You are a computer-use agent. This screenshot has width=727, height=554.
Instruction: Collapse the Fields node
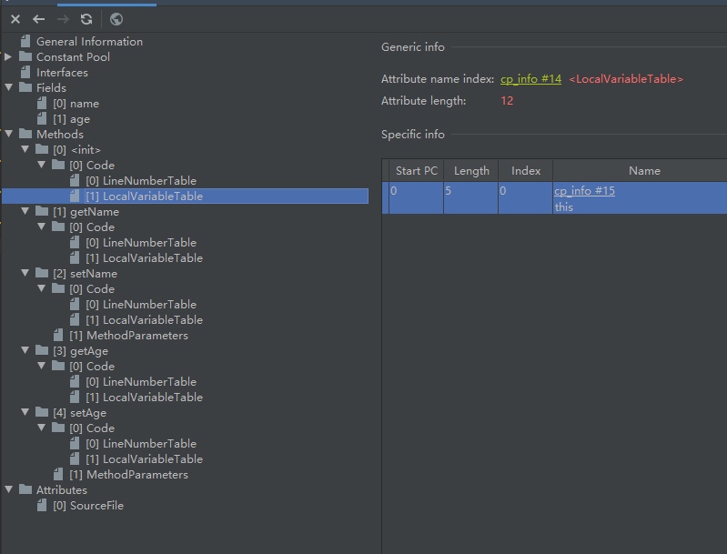tap(8, 87)
